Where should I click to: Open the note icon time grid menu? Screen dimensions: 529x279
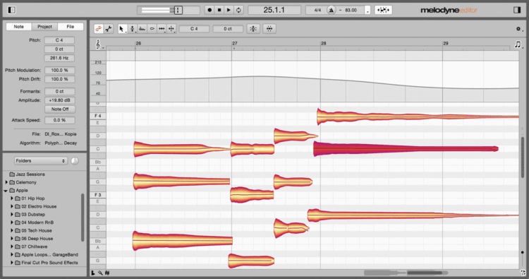[x=518, y=44]
